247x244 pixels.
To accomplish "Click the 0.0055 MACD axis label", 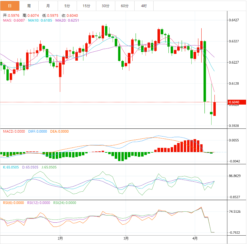I will pyautogui.click(x=234, y=140).
